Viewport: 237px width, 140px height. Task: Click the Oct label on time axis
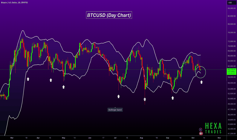point(193,138)
